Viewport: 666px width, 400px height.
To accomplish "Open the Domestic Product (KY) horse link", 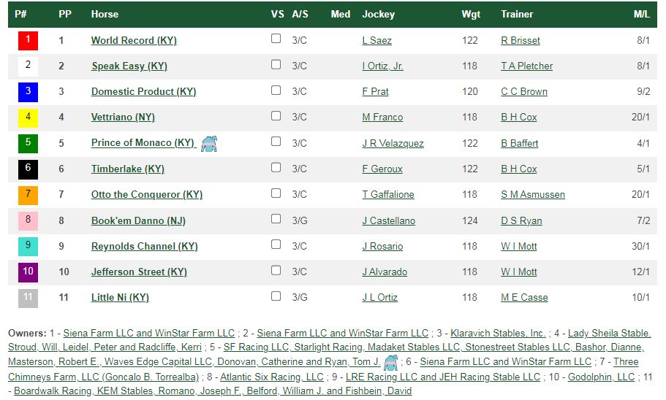I will 143,92.
